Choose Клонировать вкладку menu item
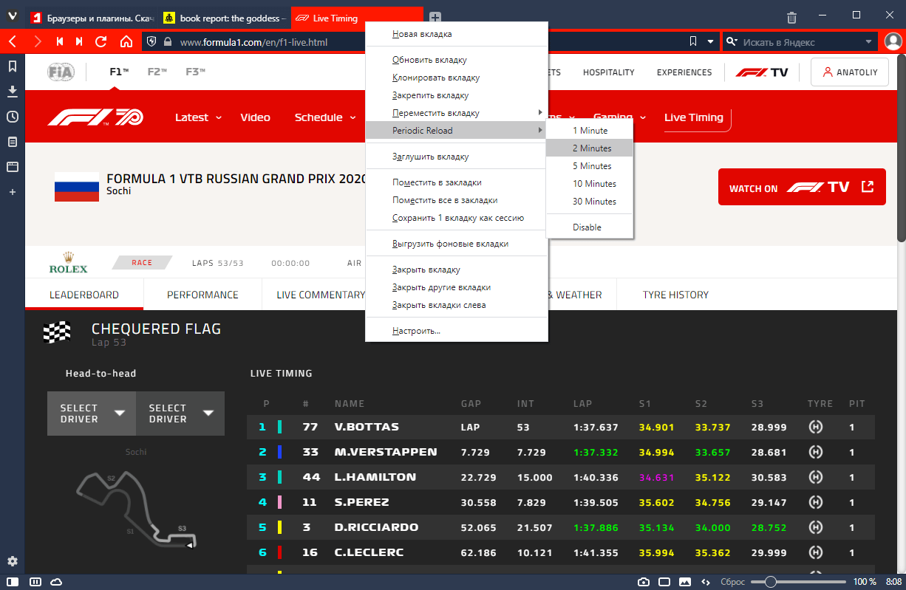This screenshot has height=590, width=906. pyautogui.click(x=457, y=78)
